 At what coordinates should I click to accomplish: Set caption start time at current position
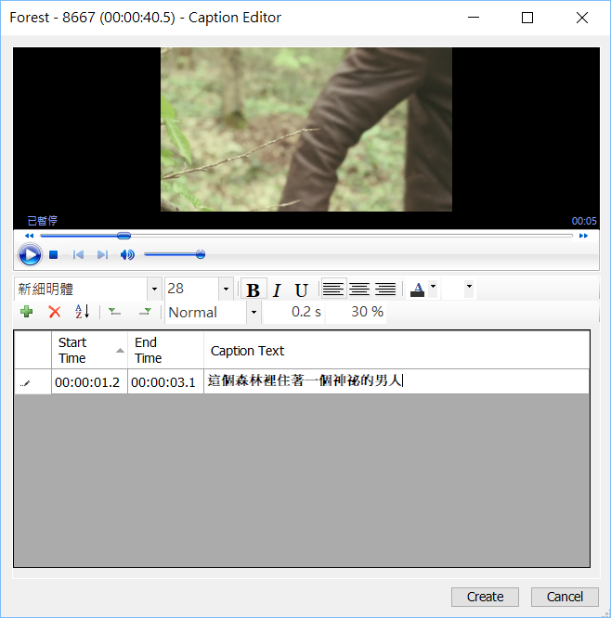pos(114,312)
